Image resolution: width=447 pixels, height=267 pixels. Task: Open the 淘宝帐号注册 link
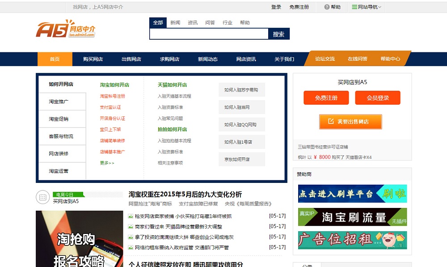pyautogui.click(x=112, y=96)
